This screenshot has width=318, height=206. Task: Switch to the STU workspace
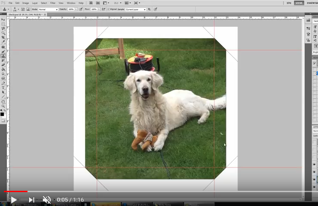tap(289, 3)
